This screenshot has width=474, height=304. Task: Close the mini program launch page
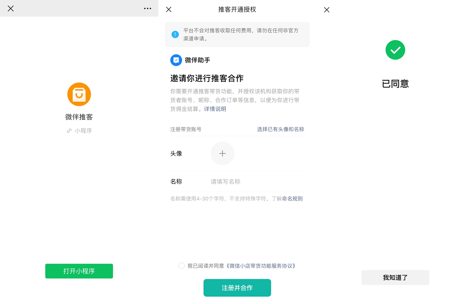tap(11, 9)
